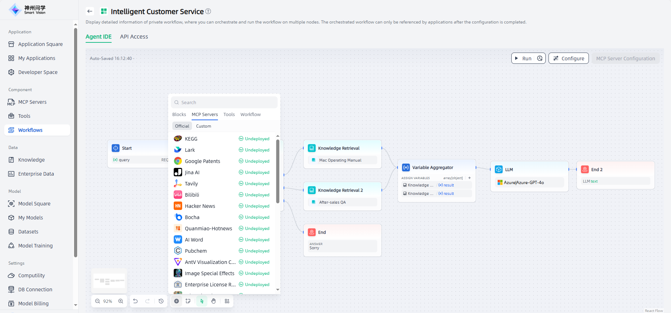Click the 92% zoom level display
Screen dimensions: 671x313
click(108, 301)
